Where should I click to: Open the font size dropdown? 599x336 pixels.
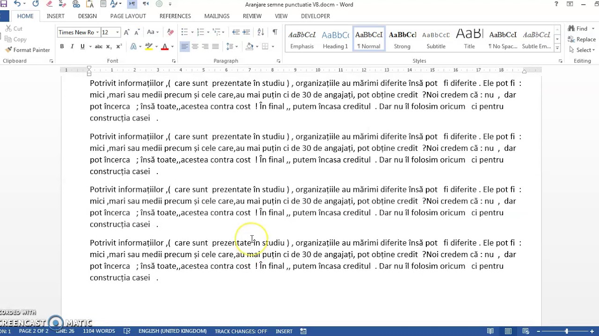(117, 32)
